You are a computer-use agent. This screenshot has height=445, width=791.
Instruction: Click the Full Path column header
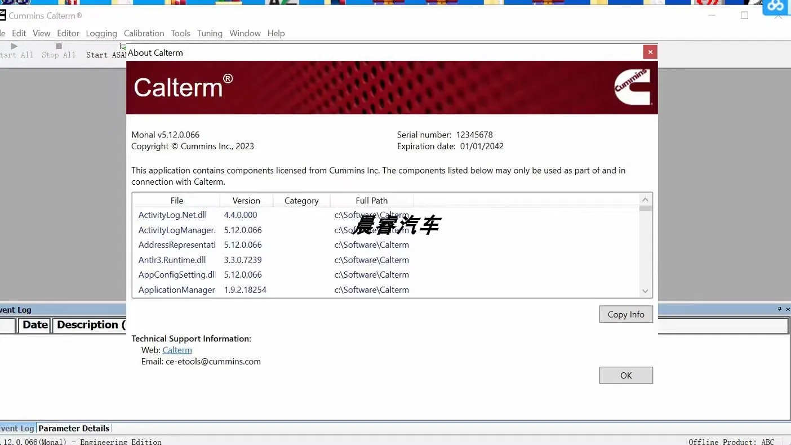[x=371, y=201]
